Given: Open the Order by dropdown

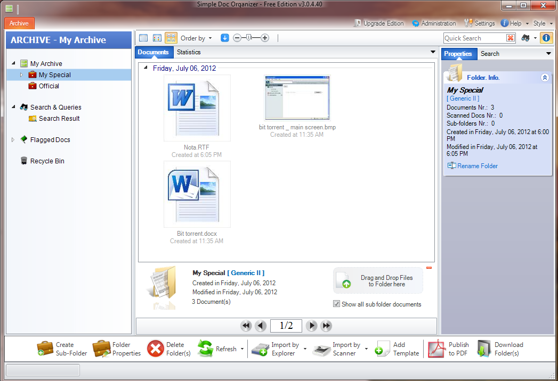Looking at the screenshot, I should coord(196,38).
